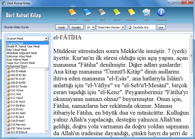Choose Elmalılı M. Hamdi Yazır Meali
This screenshot has height=139, width=195.
click(27, 46)
